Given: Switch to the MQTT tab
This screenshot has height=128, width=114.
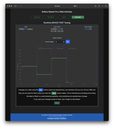Looking at the screenshot, I should coord(64,17).
